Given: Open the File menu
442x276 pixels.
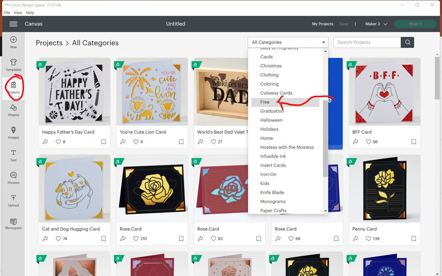Looking at the screenshot, I should pyautogui.click(x=7, y=13).
